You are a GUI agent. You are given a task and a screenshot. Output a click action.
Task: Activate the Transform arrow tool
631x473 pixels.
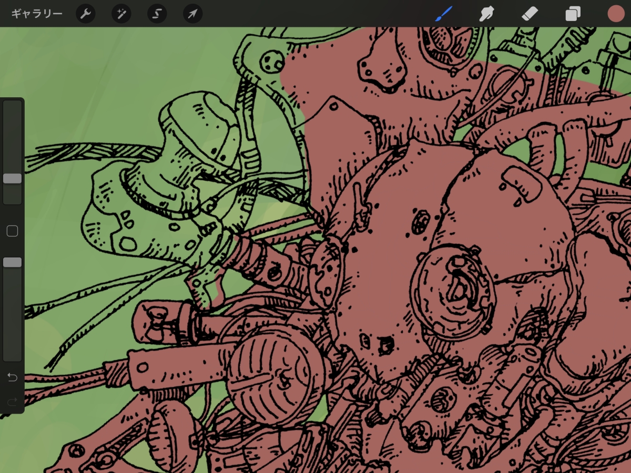pyautogui.click(x=192, y=14)
